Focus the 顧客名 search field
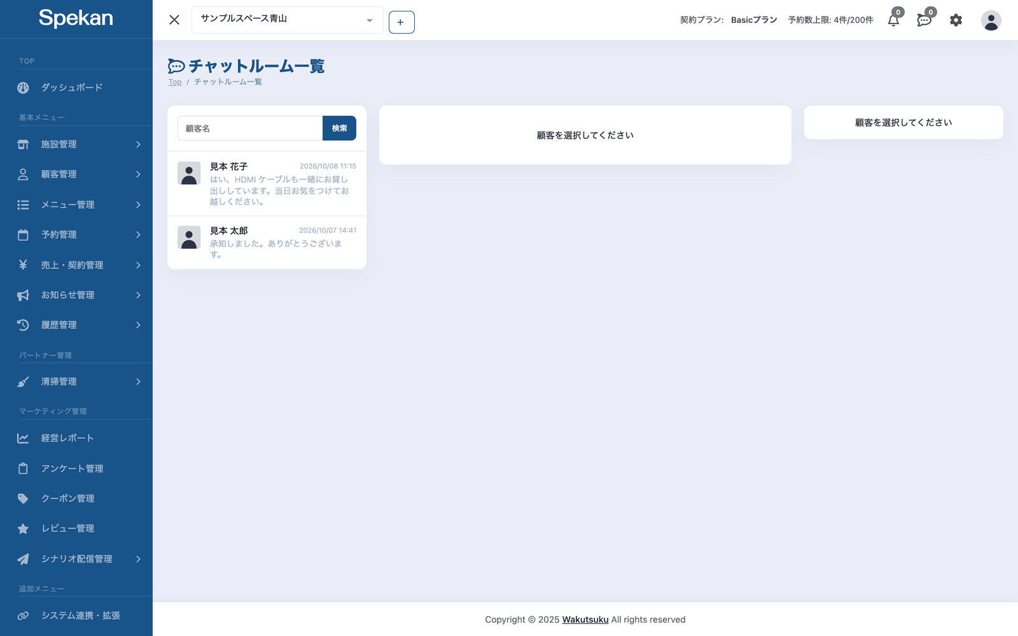The height and width of the screenshot is (636, 1018). tap(250, 128)
